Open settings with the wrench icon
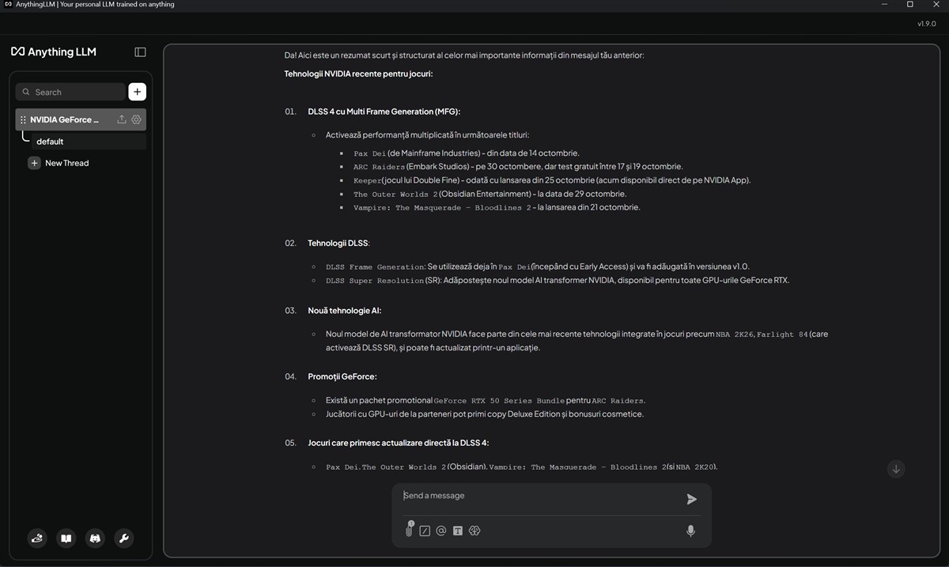The height and width of the screenshot is (567, 949). 123,539
